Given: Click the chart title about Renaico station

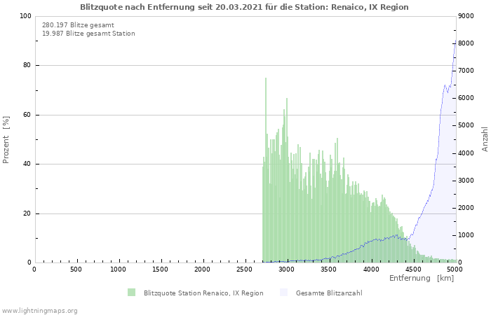Looking at the screenshot, I should (x=244, y=7).
